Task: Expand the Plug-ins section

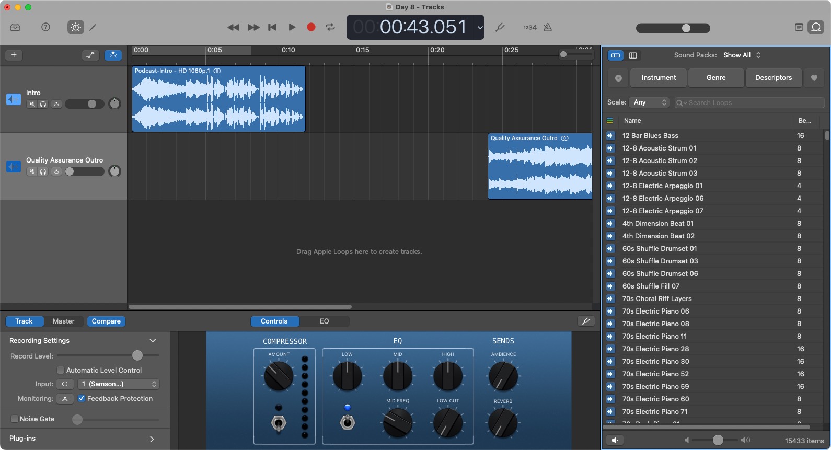Action: [152, 439]
